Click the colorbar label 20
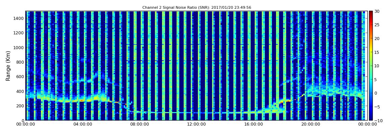The image size is (389, 137). tap(377, 38)
